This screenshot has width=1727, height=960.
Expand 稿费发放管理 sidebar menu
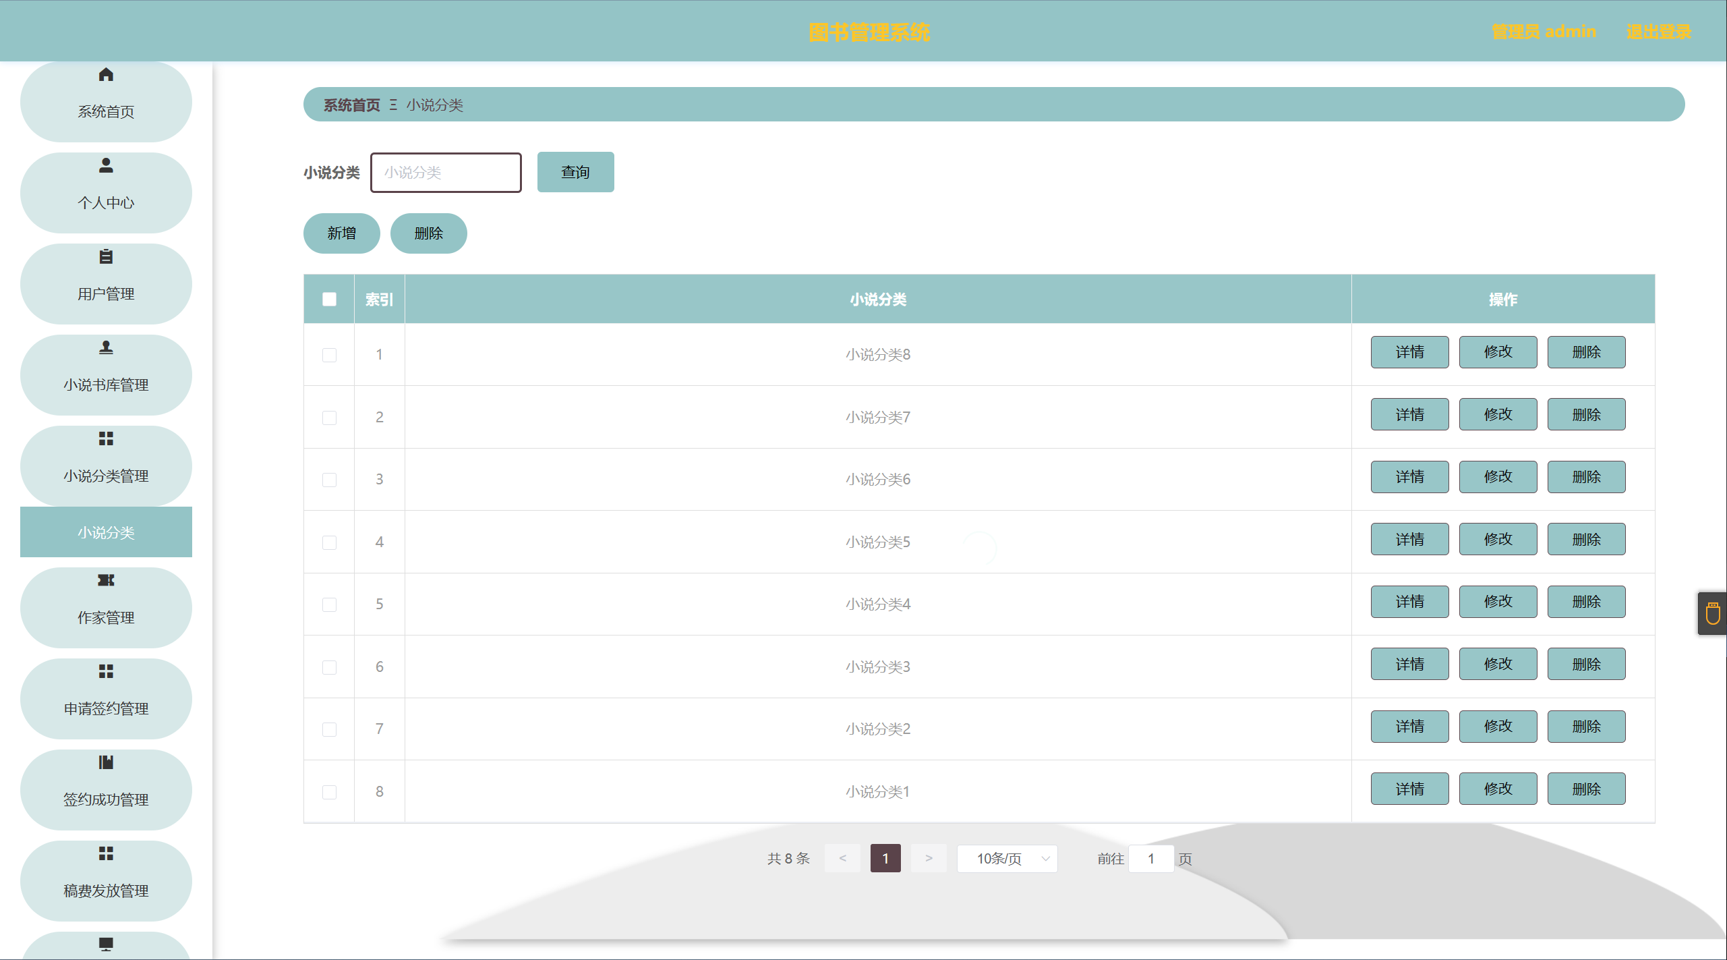[106, 881]
